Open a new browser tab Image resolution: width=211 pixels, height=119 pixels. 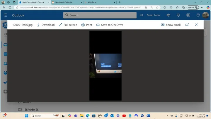coord(119,2)
